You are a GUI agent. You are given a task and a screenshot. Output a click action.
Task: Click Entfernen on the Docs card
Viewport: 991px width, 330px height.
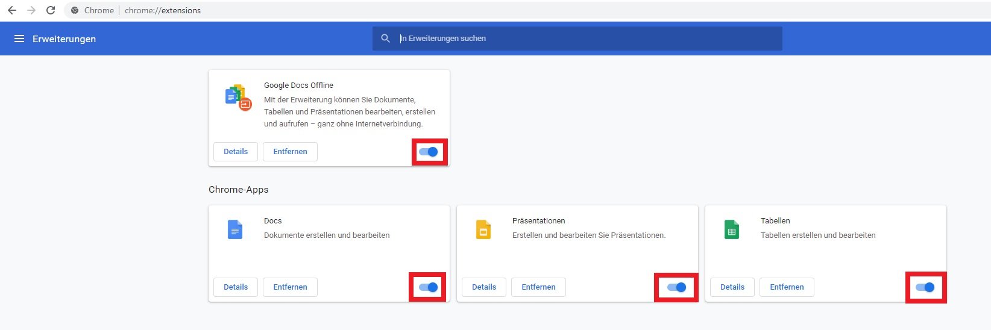290,287
